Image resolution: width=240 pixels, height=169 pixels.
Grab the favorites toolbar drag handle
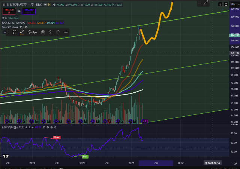pyautogui.click(x=199, y=3)
